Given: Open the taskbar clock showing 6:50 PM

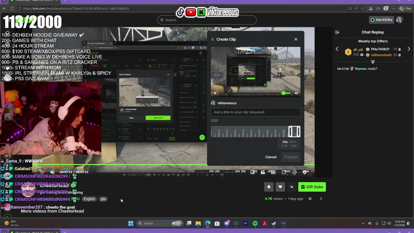Looking at the screenshot, I should click(399, 223).
